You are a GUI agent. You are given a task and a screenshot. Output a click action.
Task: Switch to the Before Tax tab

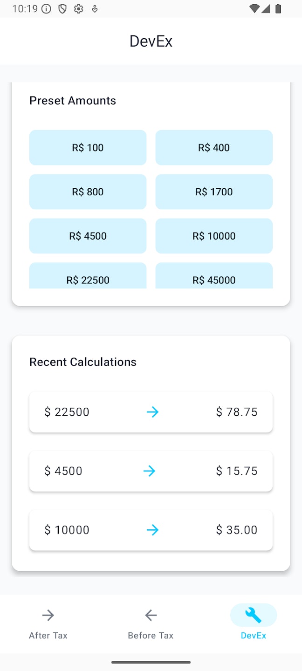coord(151,624)
